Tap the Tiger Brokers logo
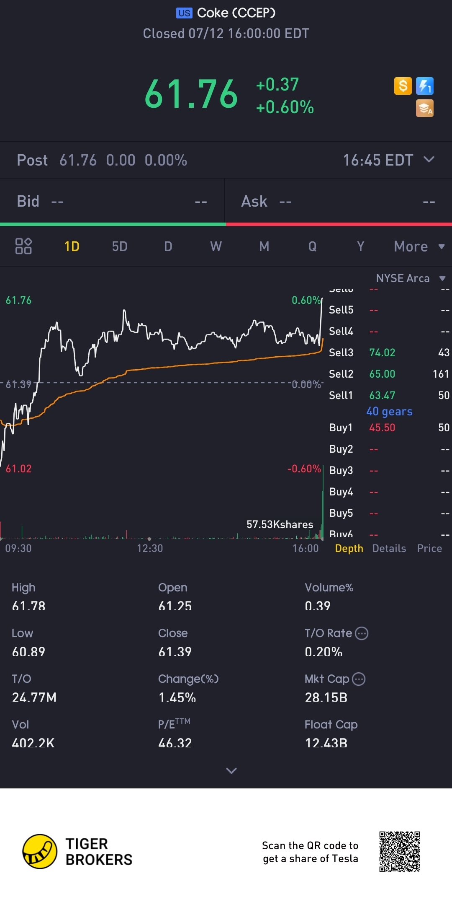 pos(78,851)
